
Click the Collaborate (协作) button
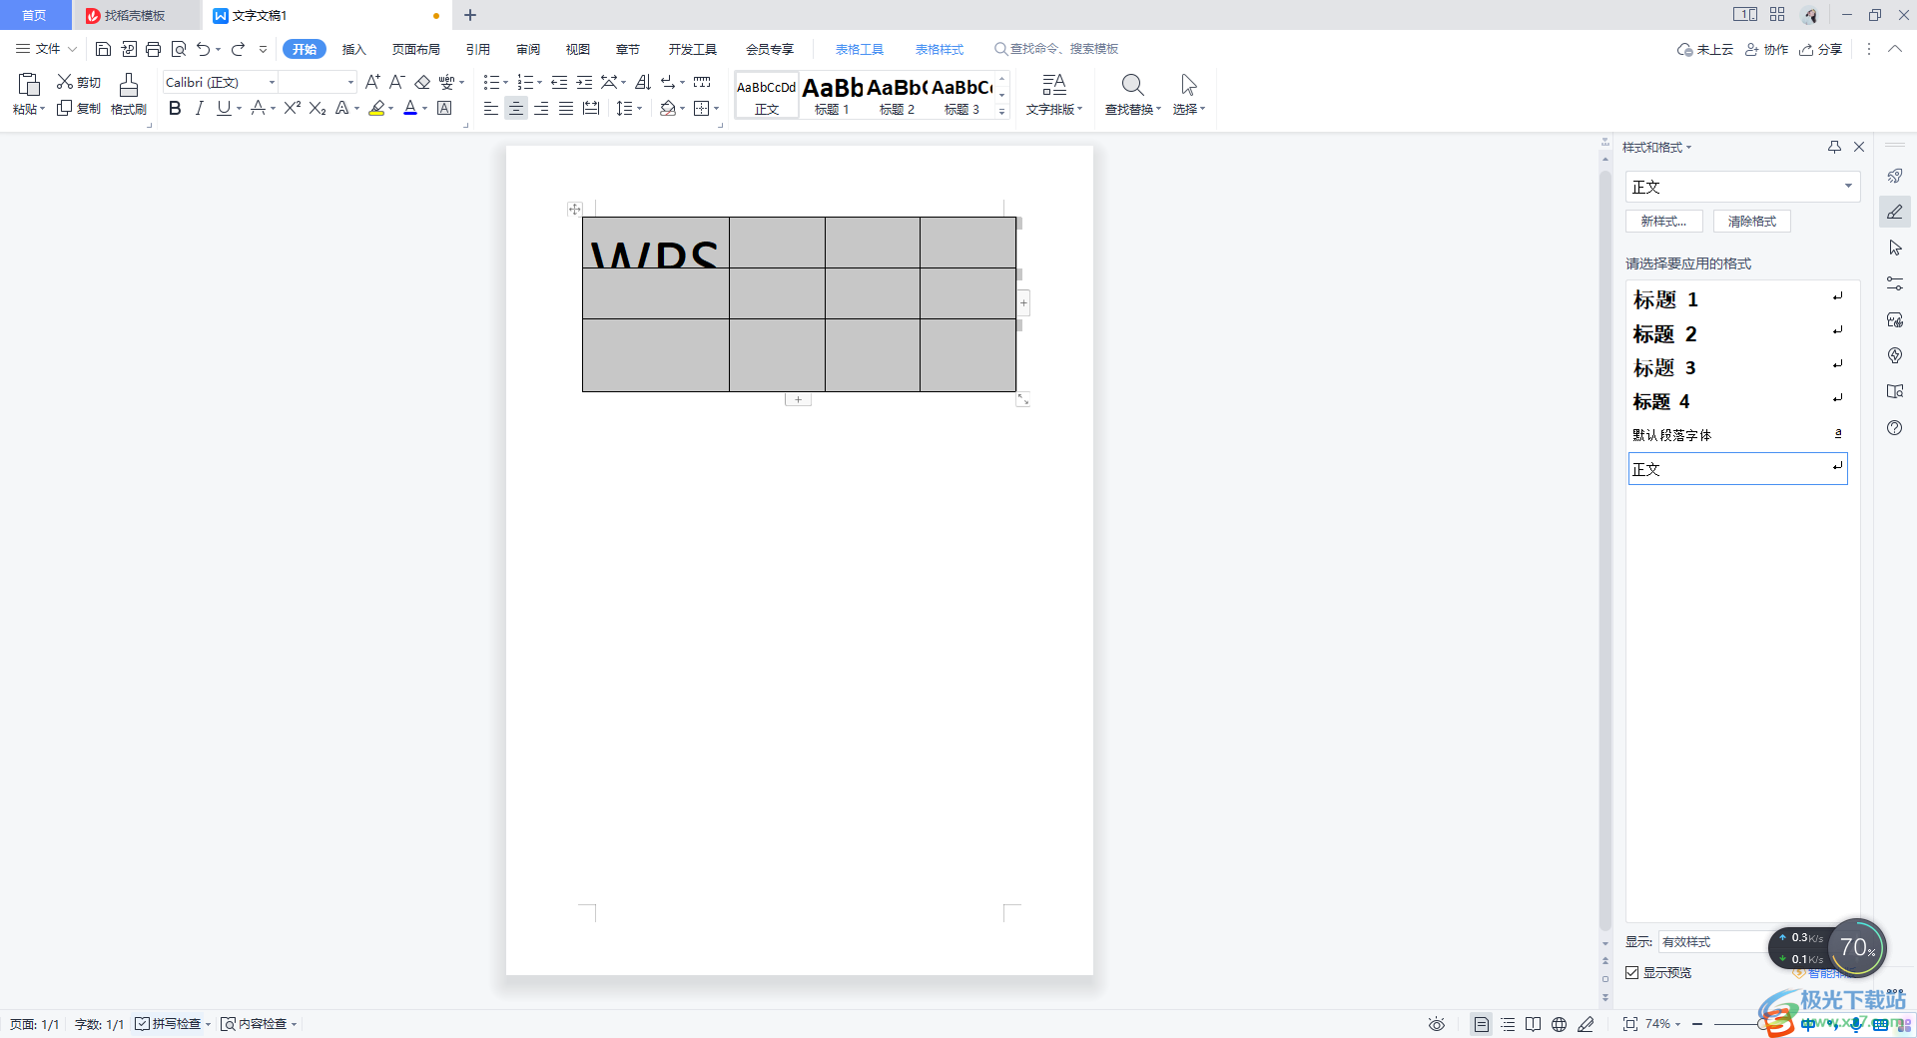point(1766,49)
